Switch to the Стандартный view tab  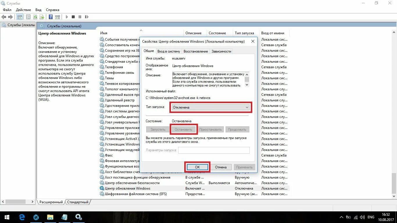[x=78, y=202]
